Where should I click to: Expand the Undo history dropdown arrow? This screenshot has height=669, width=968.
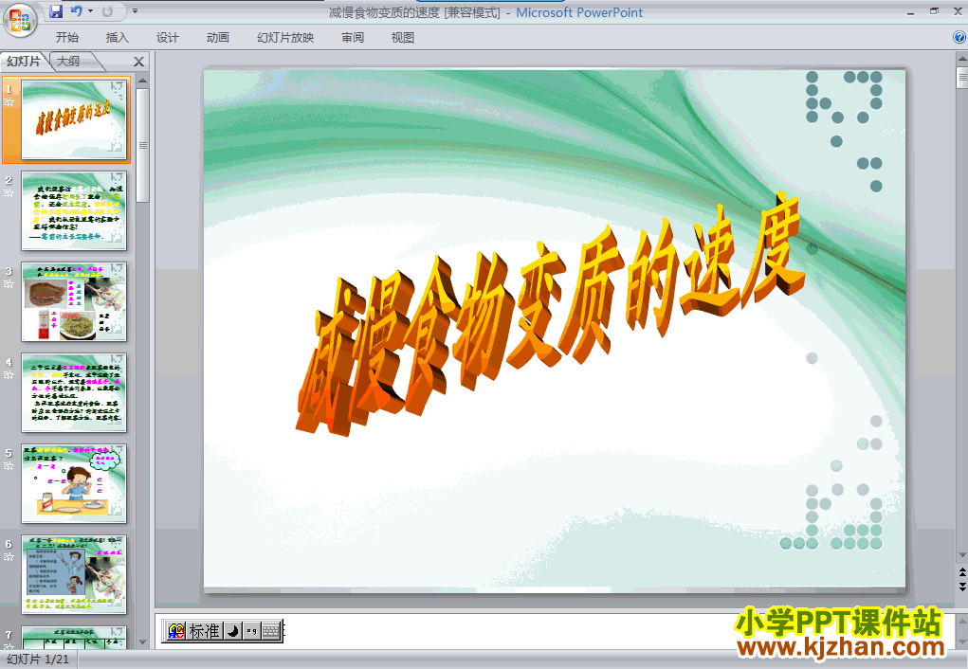(x=91, y=11)
